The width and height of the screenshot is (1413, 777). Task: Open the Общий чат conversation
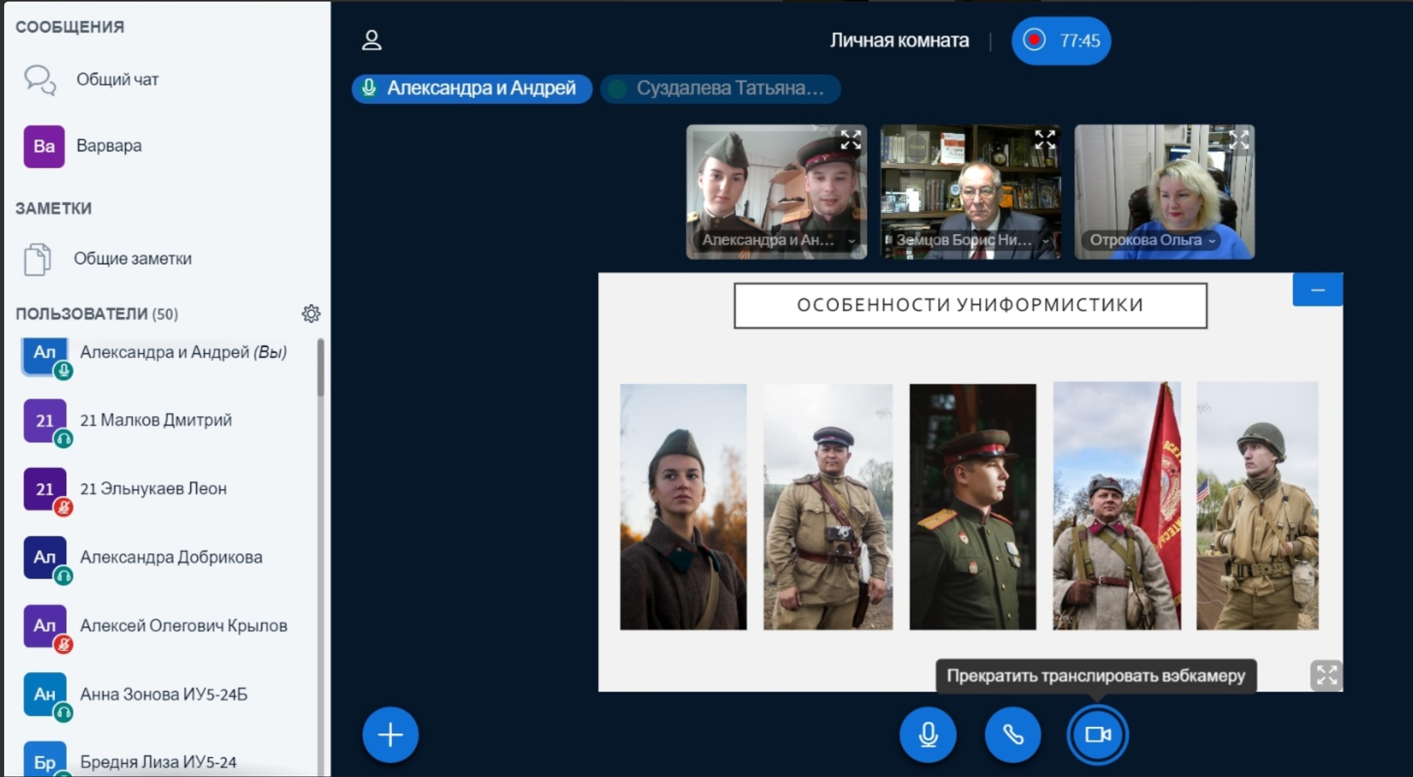117,80
